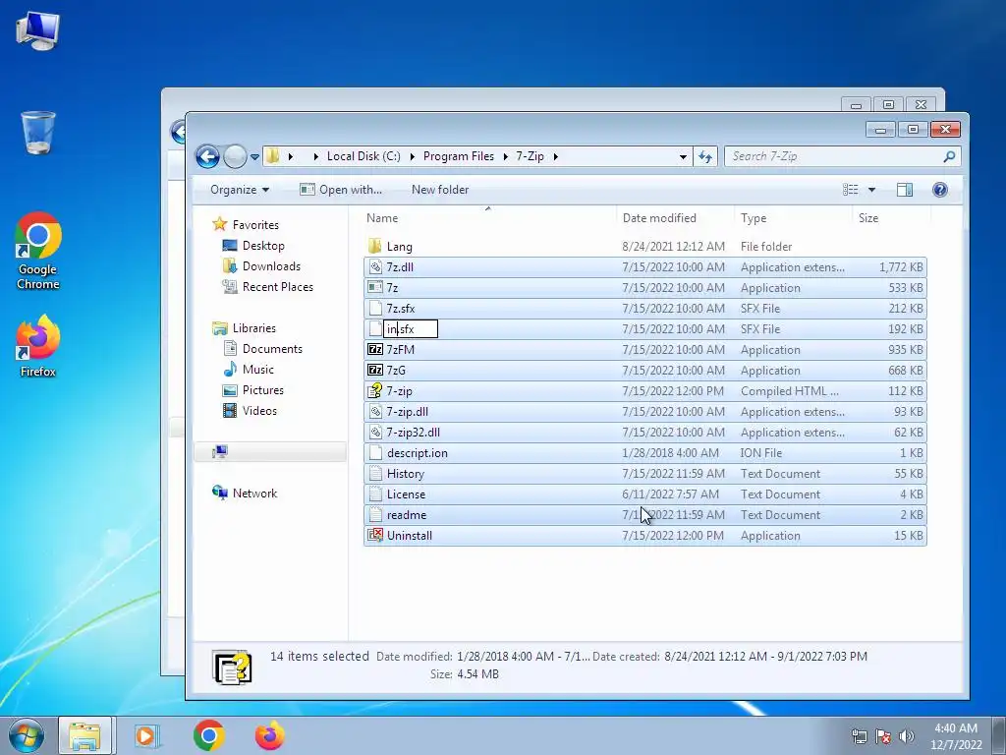Screen dimensions: 1006x755
Task: Open the view options dropdown arrow
Action: (871, 190)
